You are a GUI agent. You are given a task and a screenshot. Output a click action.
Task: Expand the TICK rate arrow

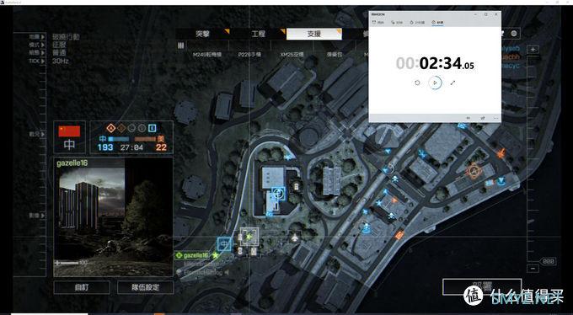tap(43, 61)
